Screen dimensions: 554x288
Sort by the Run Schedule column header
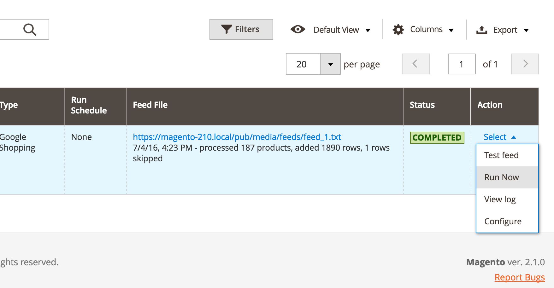click(95, 107)
